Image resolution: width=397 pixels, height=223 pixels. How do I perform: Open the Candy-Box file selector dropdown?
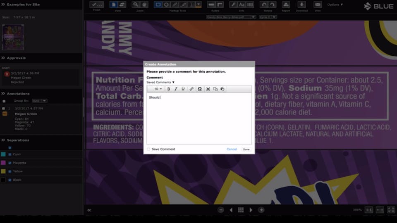point(231,17)
